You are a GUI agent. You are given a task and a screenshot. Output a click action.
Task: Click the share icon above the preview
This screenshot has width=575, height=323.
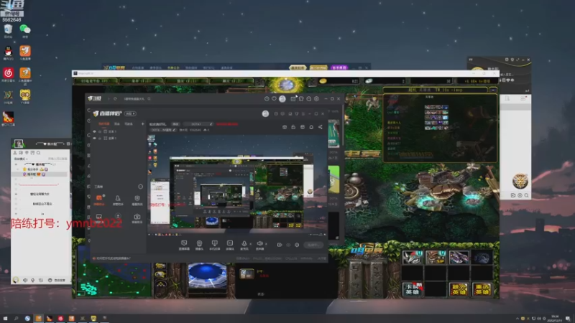320,127
